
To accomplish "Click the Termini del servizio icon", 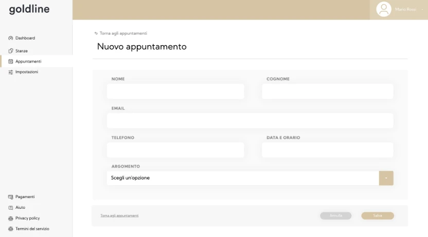I will coord(11,229).
